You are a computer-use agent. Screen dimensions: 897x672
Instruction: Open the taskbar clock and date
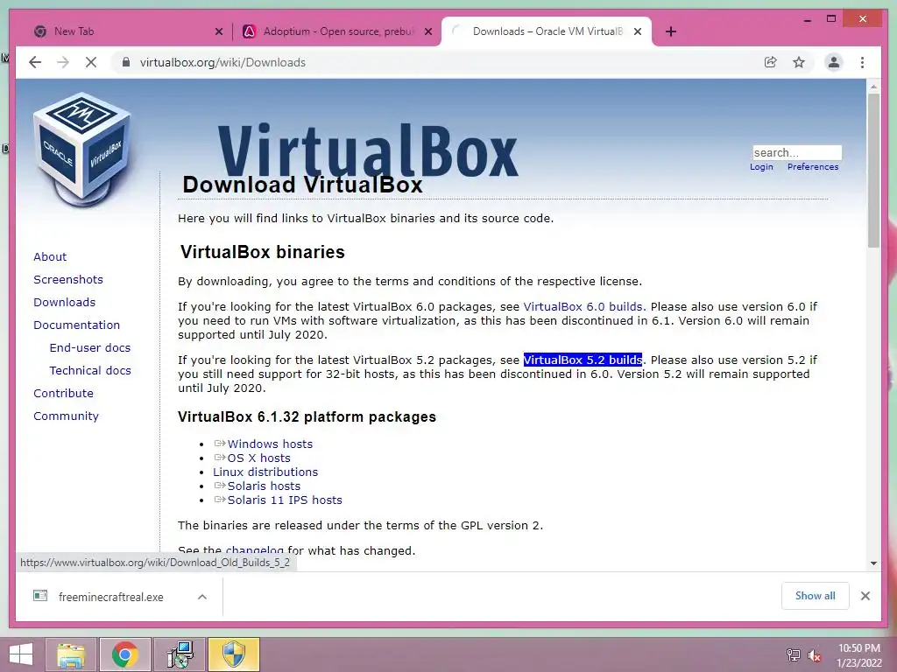click(x=858, y=655)
